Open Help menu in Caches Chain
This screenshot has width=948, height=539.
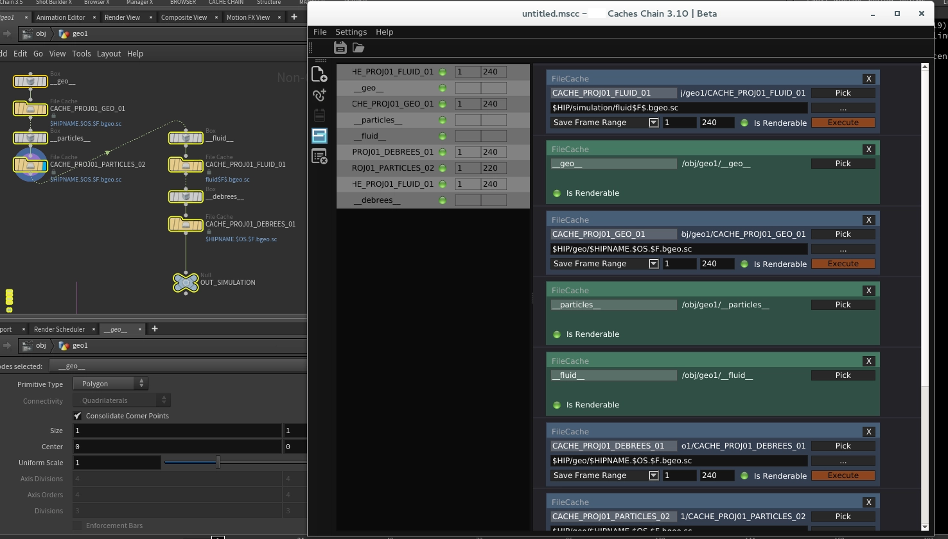384,31
